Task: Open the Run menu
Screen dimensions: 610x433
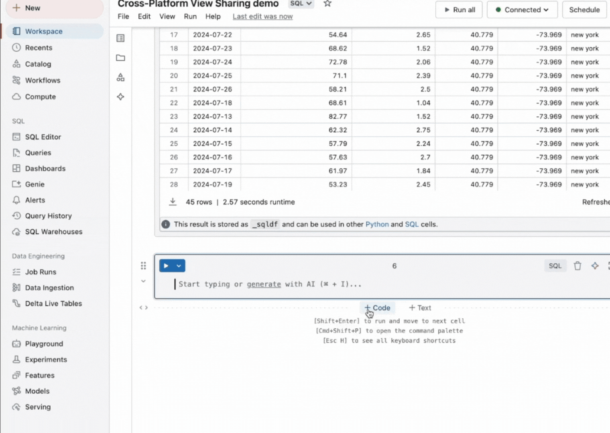Action: 190,16
